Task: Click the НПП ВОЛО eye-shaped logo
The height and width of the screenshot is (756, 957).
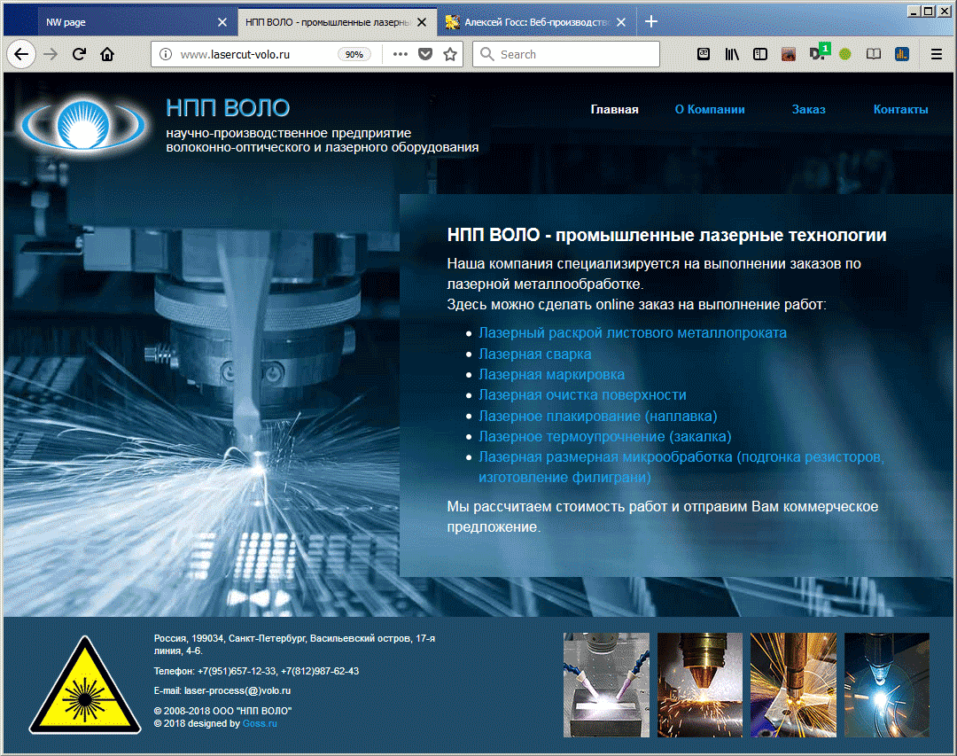Action: 83,125
